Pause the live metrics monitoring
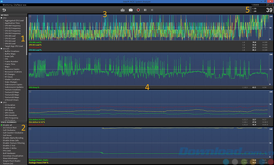This screenshot has width=274, height=165. coord(145,9)
